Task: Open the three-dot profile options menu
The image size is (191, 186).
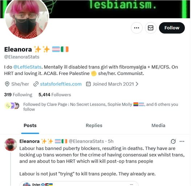Action: pyautogui.click(x=137, y=28)
